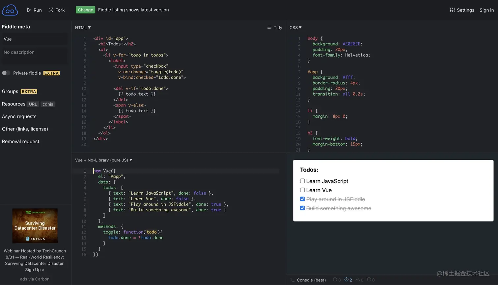This screenshot has width=498, height=285.
Task: Open the HTML panel dropdown
Action: pyautogui.click(x=83, y=28)
